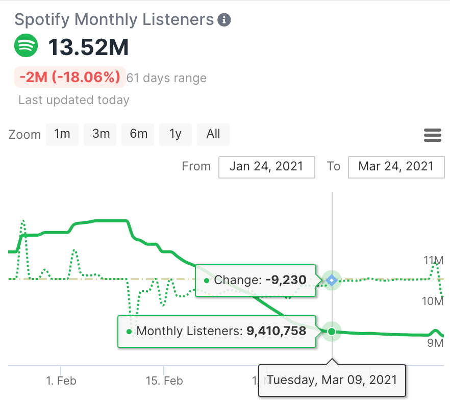Click the green Spotify logo
This screenshot has width=450, height=405.
[x=26, y=46]
